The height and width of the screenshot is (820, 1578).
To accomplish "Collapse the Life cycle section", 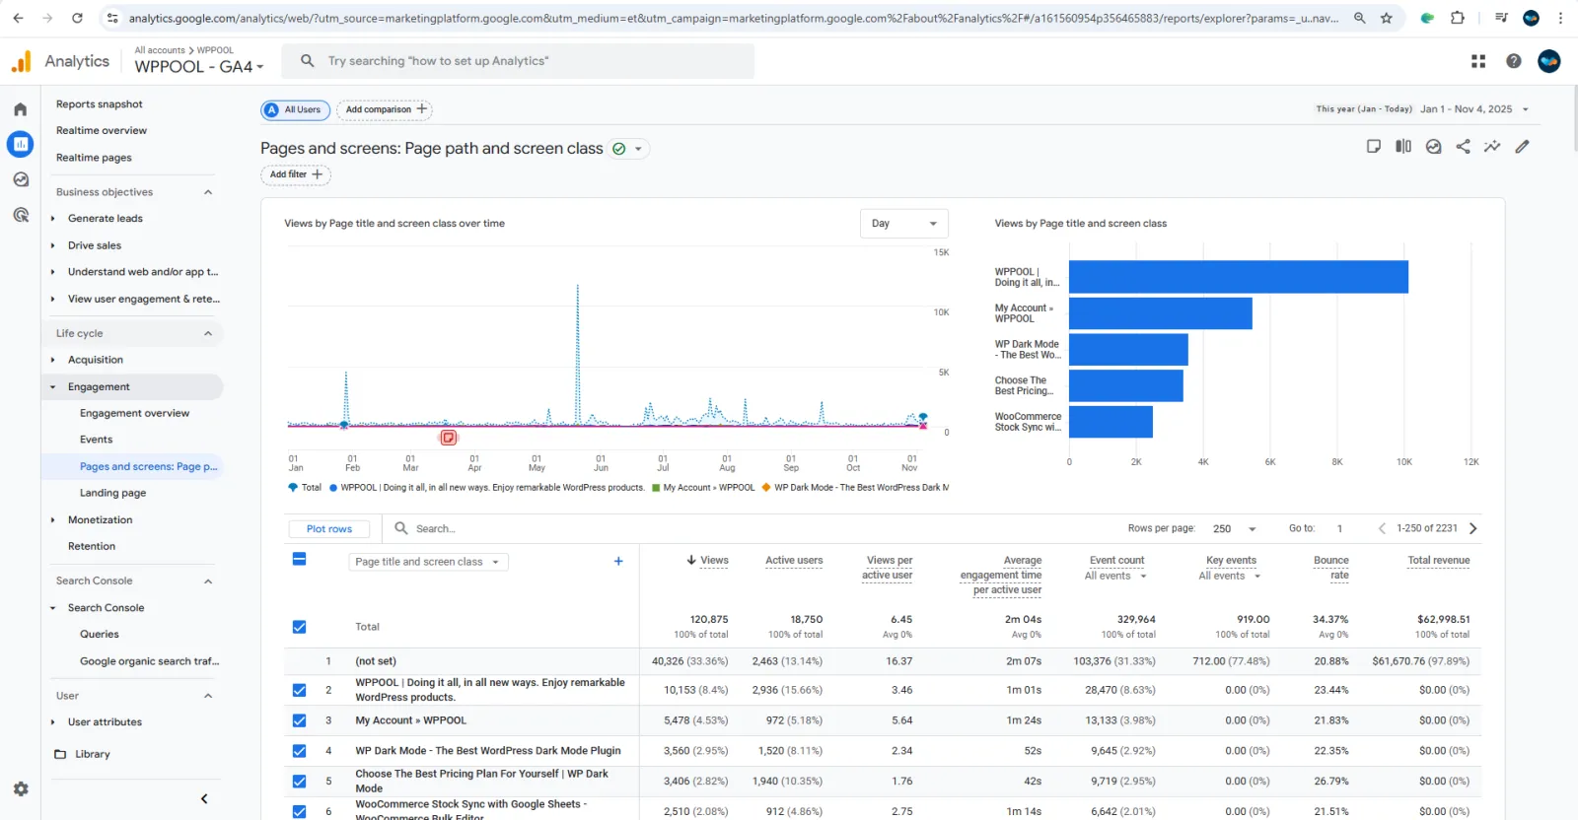I will [x=208, y=333].
